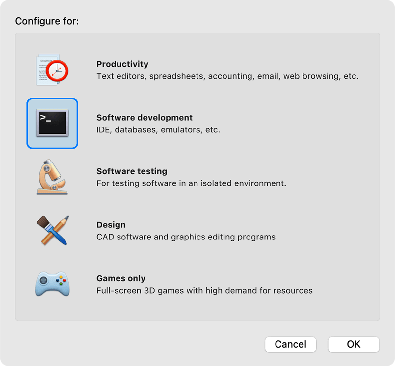Click the Configure for: heading label
The height and width of the screenshot is (366, 395).
[x=47, y=21]
